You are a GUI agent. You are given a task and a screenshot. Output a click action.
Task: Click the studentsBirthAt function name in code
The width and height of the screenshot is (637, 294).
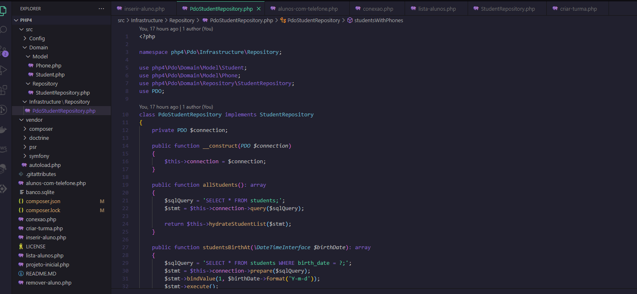pyautogui.click(x=226, y=248)
